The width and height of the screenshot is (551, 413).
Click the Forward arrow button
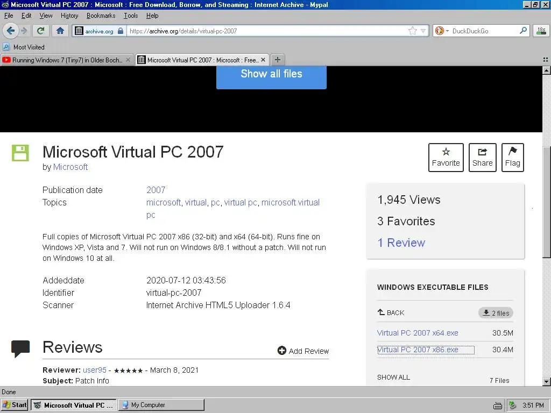[x=24, y=31]
